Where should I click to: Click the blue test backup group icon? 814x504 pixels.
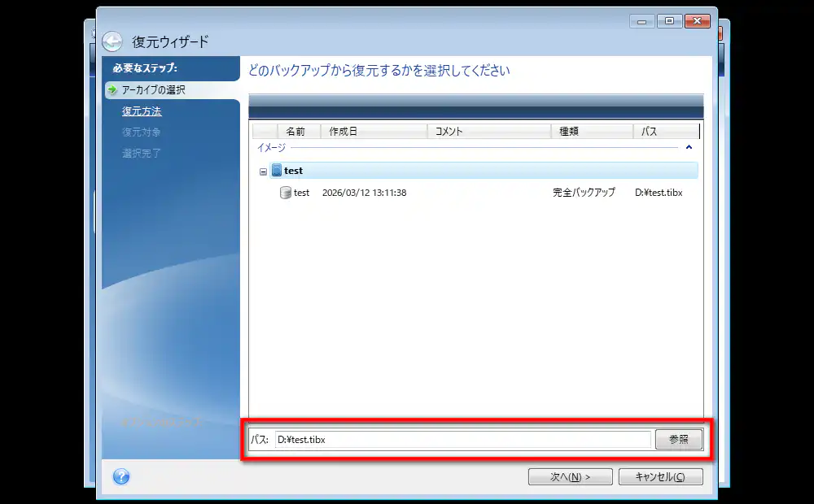(x=277, y=171)
